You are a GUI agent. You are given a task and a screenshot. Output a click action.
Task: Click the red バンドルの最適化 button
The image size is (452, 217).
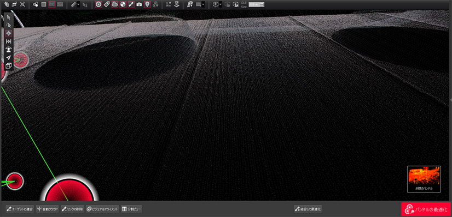[x=426, y=209]
